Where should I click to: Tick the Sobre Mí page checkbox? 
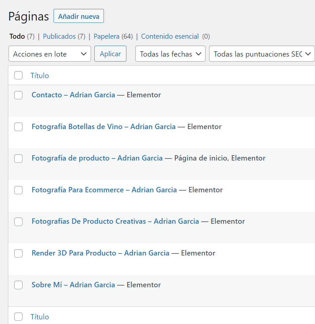(19, 285)
